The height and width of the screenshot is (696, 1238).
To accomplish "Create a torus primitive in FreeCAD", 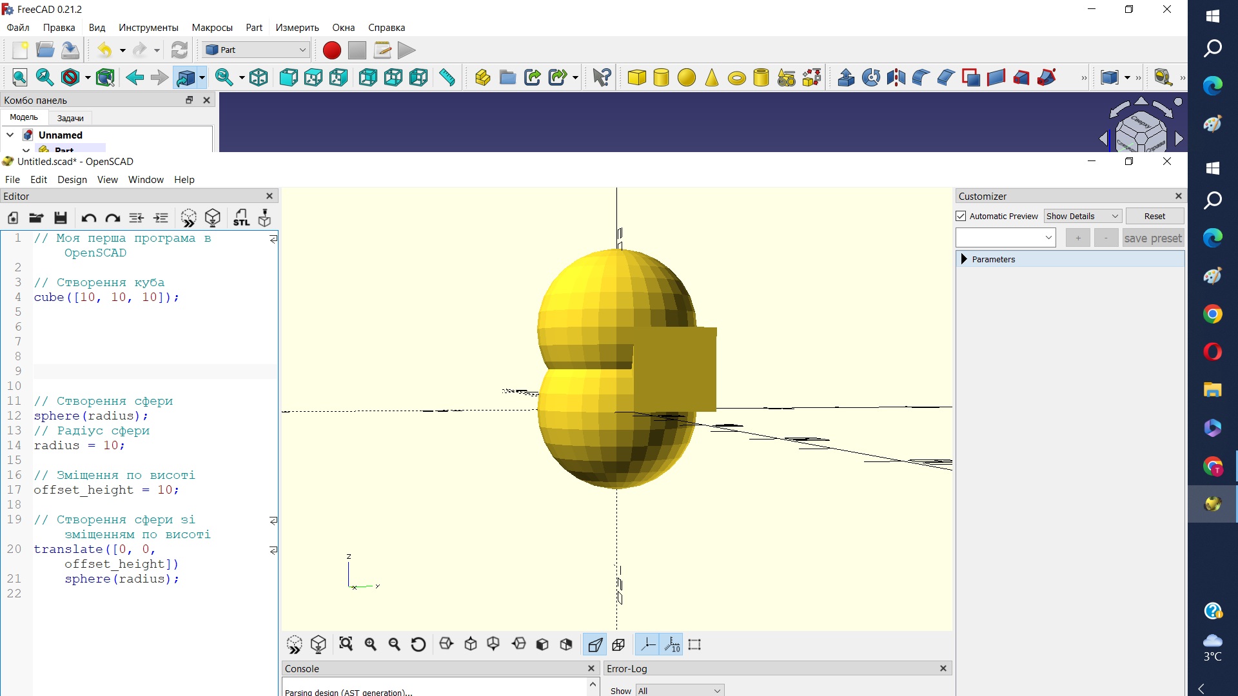I will pos(736,78).
